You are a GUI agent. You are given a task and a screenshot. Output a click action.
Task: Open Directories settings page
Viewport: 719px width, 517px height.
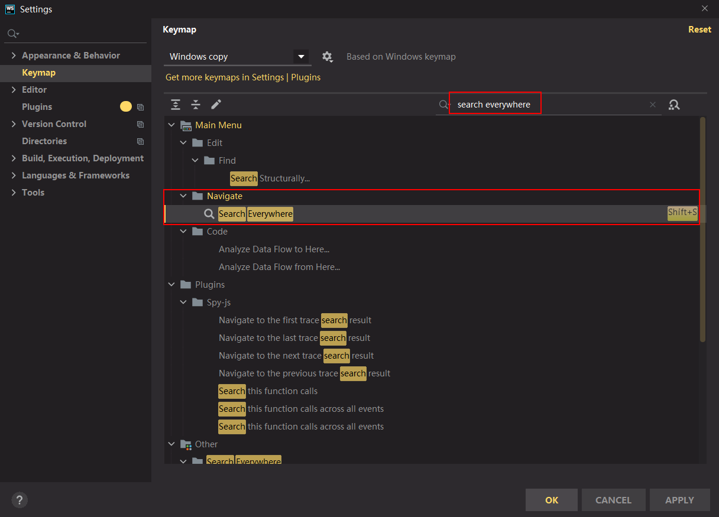(44, 141)
